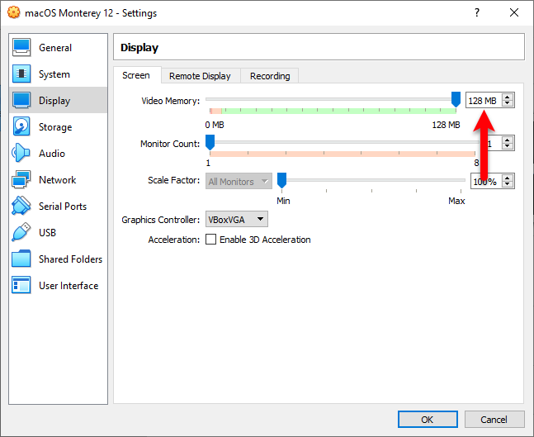534x437 pixels.
Task: Click the USB plug icon
Action: pyautogui.click(x=21, y=232)
